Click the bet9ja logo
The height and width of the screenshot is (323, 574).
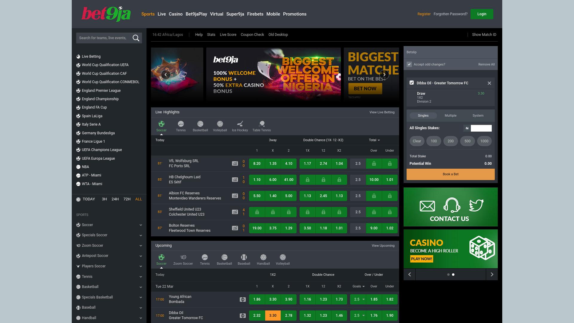coord(106,14)
